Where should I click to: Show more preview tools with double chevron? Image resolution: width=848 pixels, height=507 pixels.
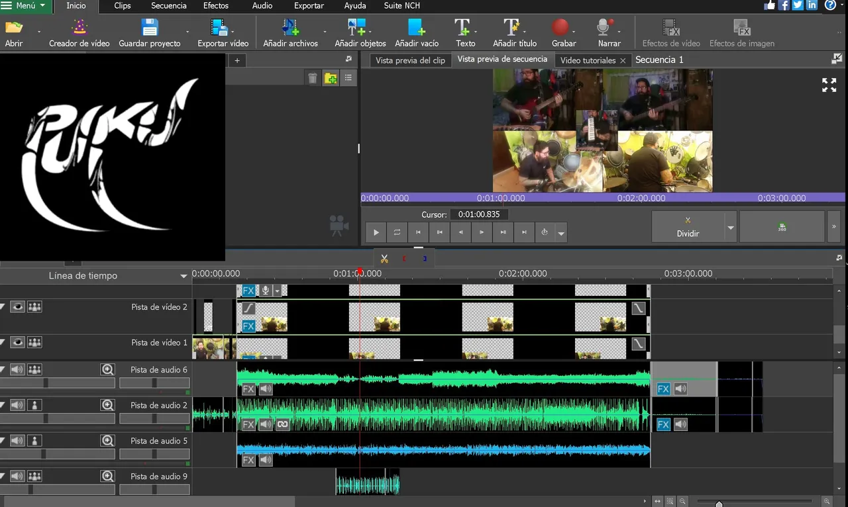pyautogui.click(x=834, y=227)
